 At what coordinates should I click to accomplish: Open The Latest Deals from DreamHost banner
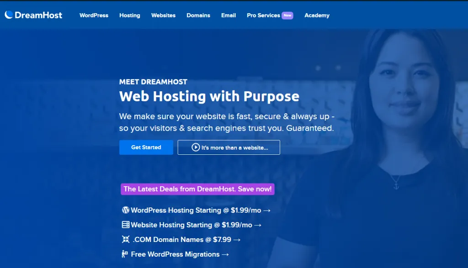tap(197, 189)
